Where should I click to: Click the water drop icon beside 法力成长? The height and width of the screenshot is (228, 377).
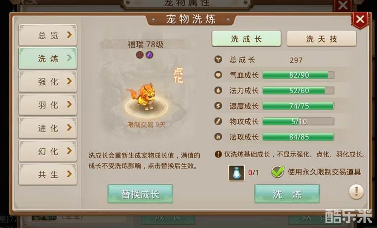coord(218,91)
